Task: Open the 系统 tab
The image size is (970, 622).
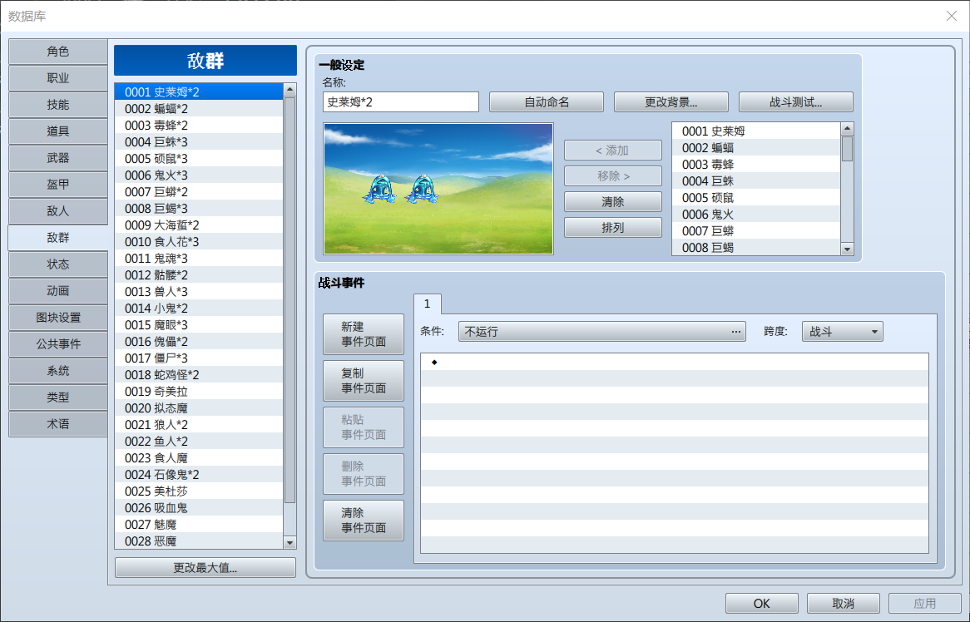Action: click(58, 370)
